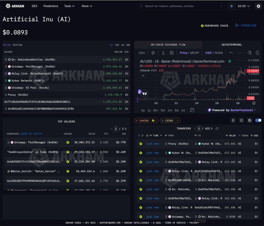Open the Powered by GeckoTerminal link

coord(232,110)
